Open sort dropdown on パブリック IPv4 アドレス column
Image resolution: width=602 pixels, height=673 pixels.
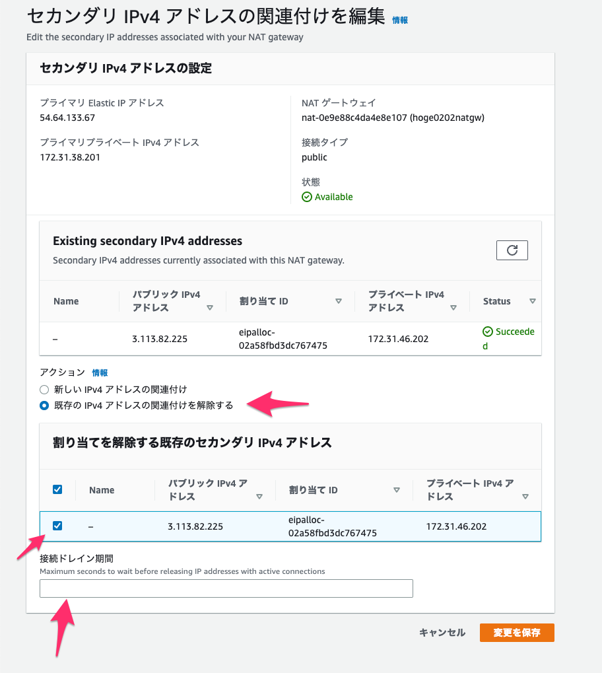(x=210, y=308)
